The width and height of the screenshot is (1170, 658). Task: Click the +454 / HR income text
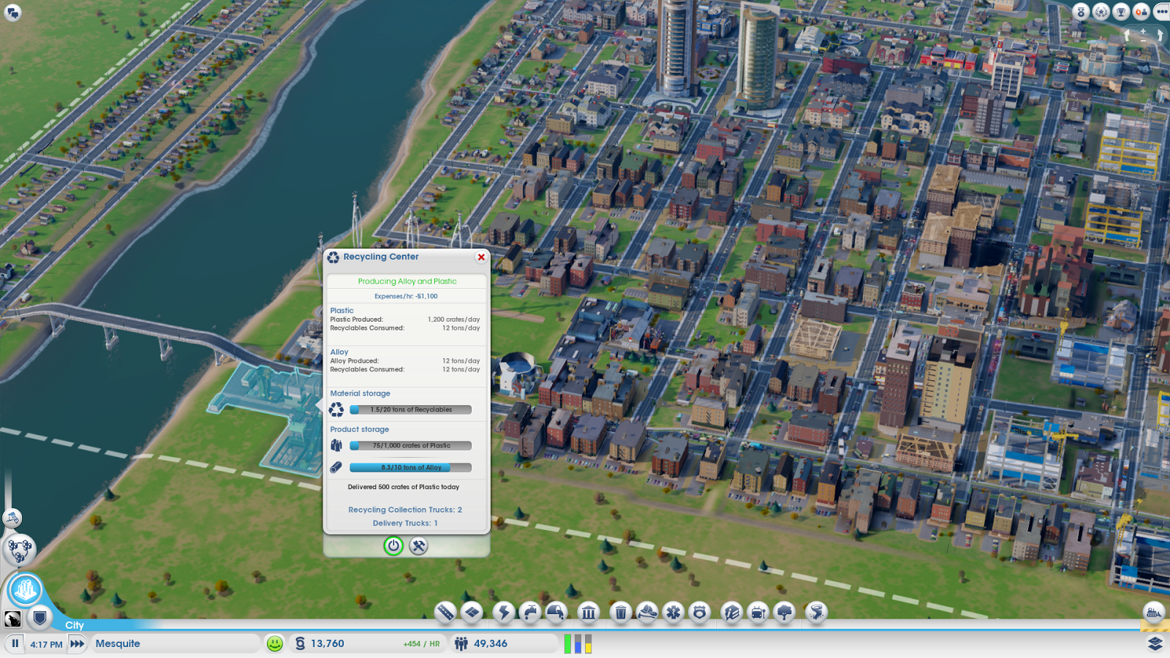(421, 644)
